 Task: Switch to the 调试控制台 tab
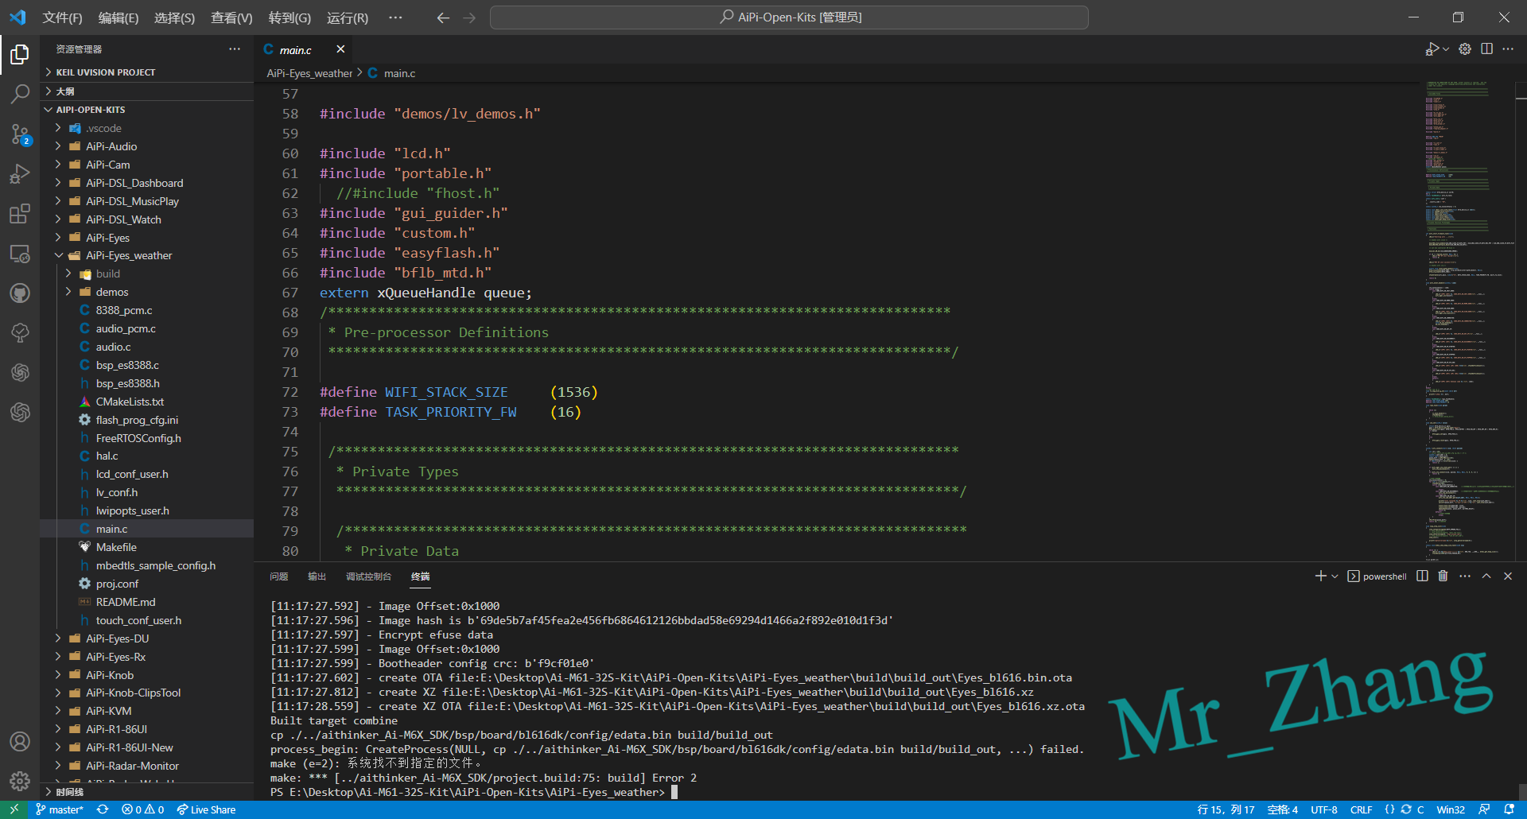click(368, 576)
